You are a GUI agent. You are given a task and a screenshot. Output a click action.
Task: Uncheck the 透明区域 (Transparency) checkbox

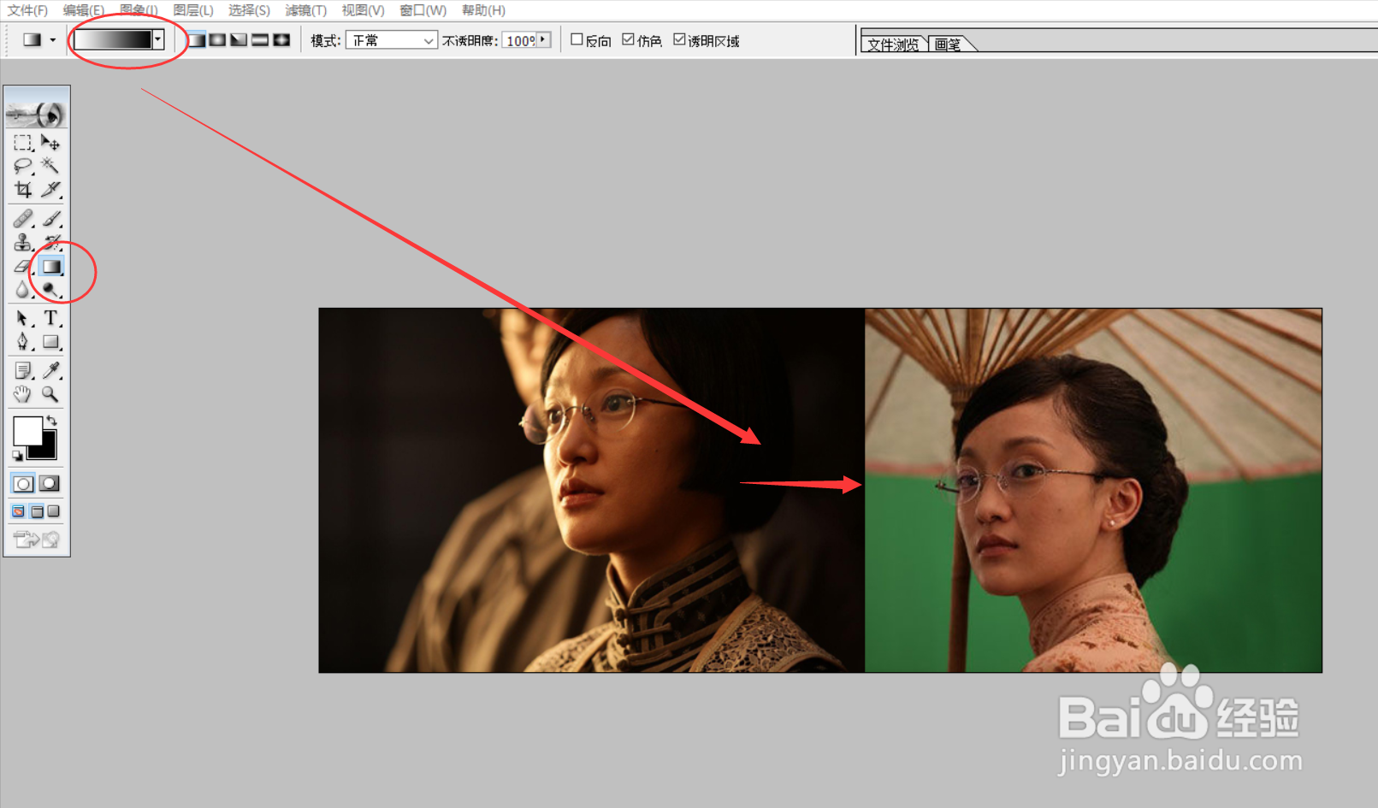pyautogui.click(x=679, y=39)
